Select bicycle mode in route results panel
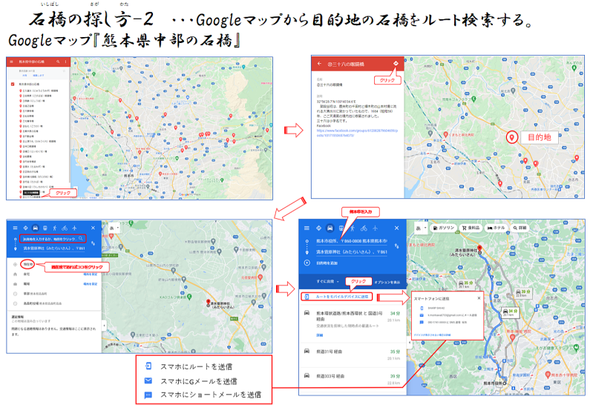The width and height of the screenshot is (593, 405). 364,228
